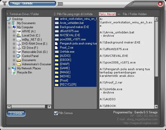166x130 pixels.
Task: Expand the My Network Places node
Action: 9,69
